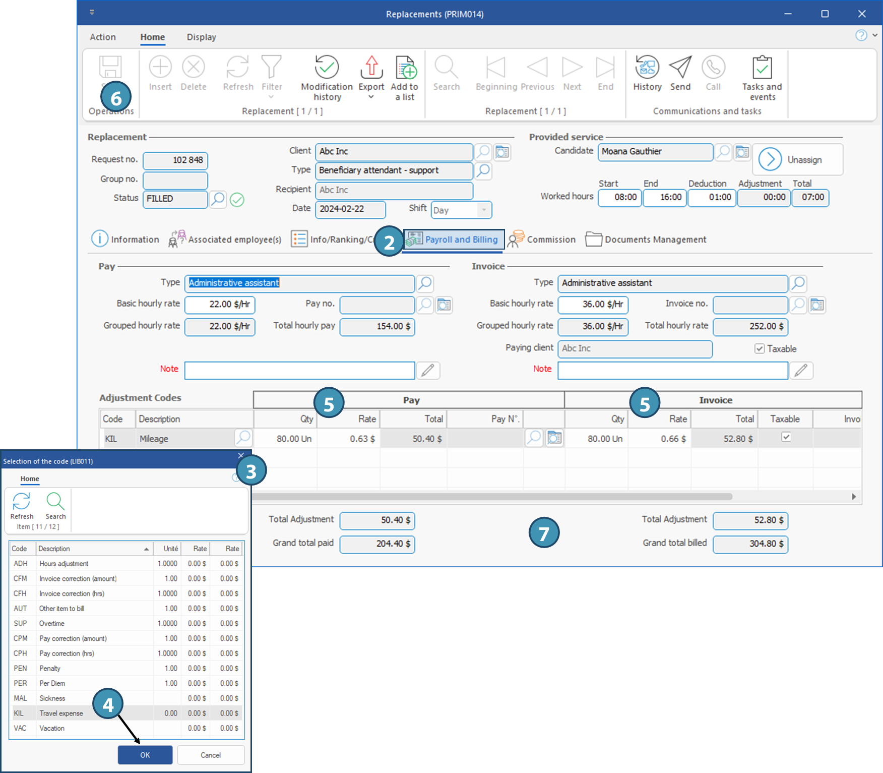Screen dimensions: 883x773
Task: Expand the Shift dropdown
Action: (484, 210)
